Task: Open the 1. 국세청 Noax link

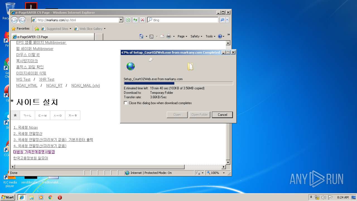Action: (x=26, y=127)
